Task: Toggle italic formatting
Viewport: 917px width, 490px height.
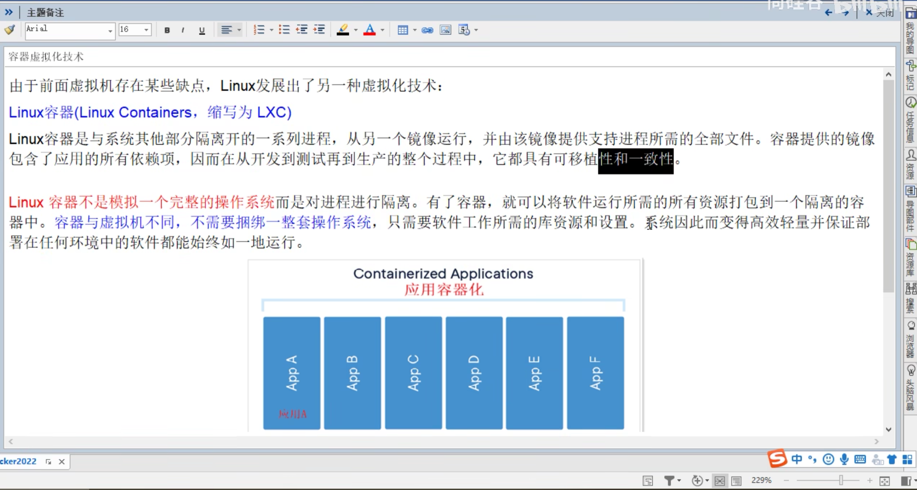Action: pos(183,30)
